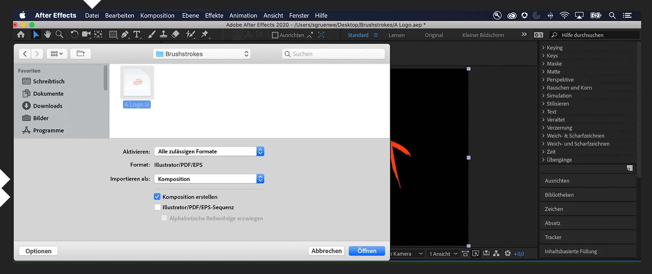The image size is (652, 274).
Task: Open the Spotlight search icon in menu bar
Action: tap(612, 15)
